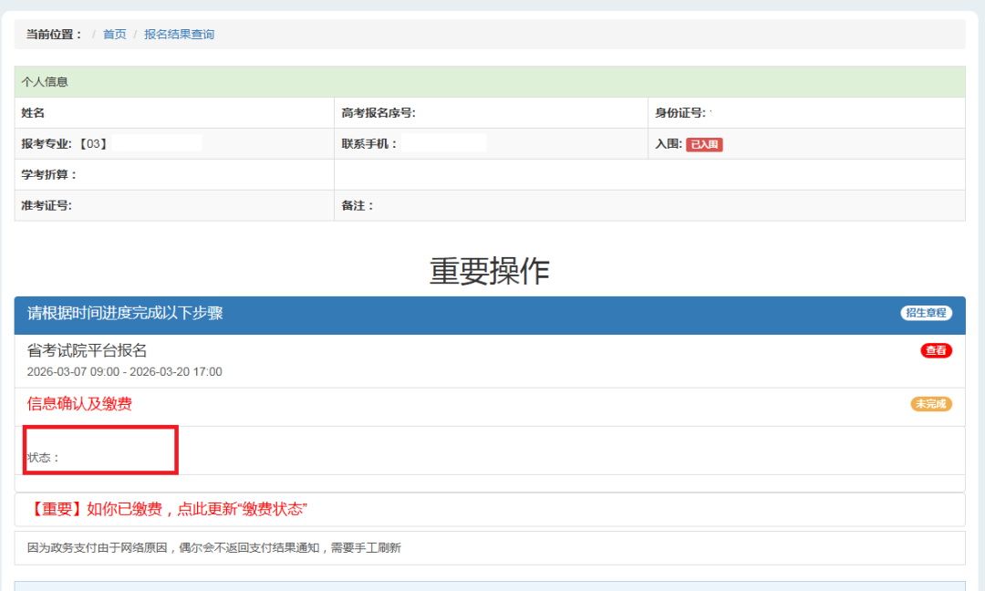This screenshot has height=591, width=985.
Task: Click the 身份证号 field
Action: pos(679,113)
